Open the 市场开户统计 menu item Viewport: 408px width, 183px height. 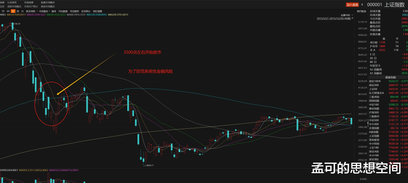pyautogui.click(x=31, y=6)
